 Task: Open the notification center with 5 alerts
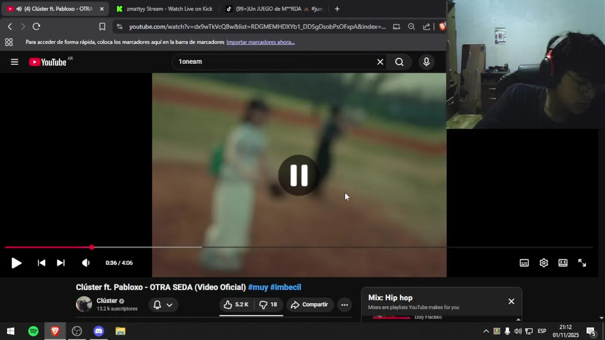pyautogui.click(x=591, y=331)
